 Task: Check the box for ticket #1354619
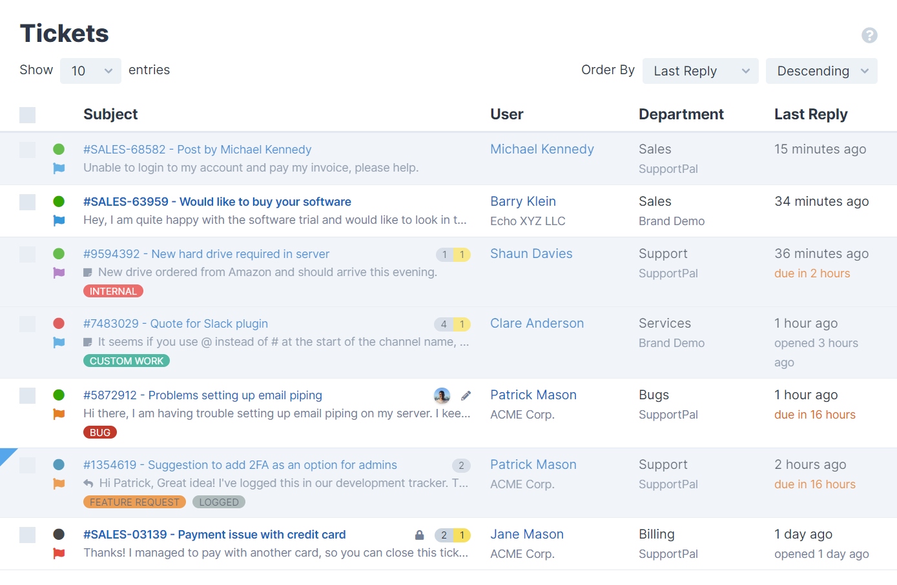(27, 465)
